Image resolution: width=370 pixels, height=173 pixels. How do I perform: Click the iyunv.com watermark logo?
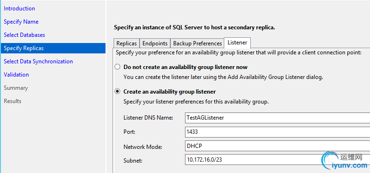(x=345, y=161)
